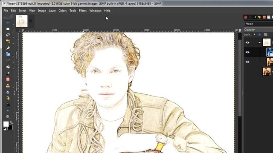Select the Warp Transform tool
Viewport: 273px width, 153px height.
point(8,60)
